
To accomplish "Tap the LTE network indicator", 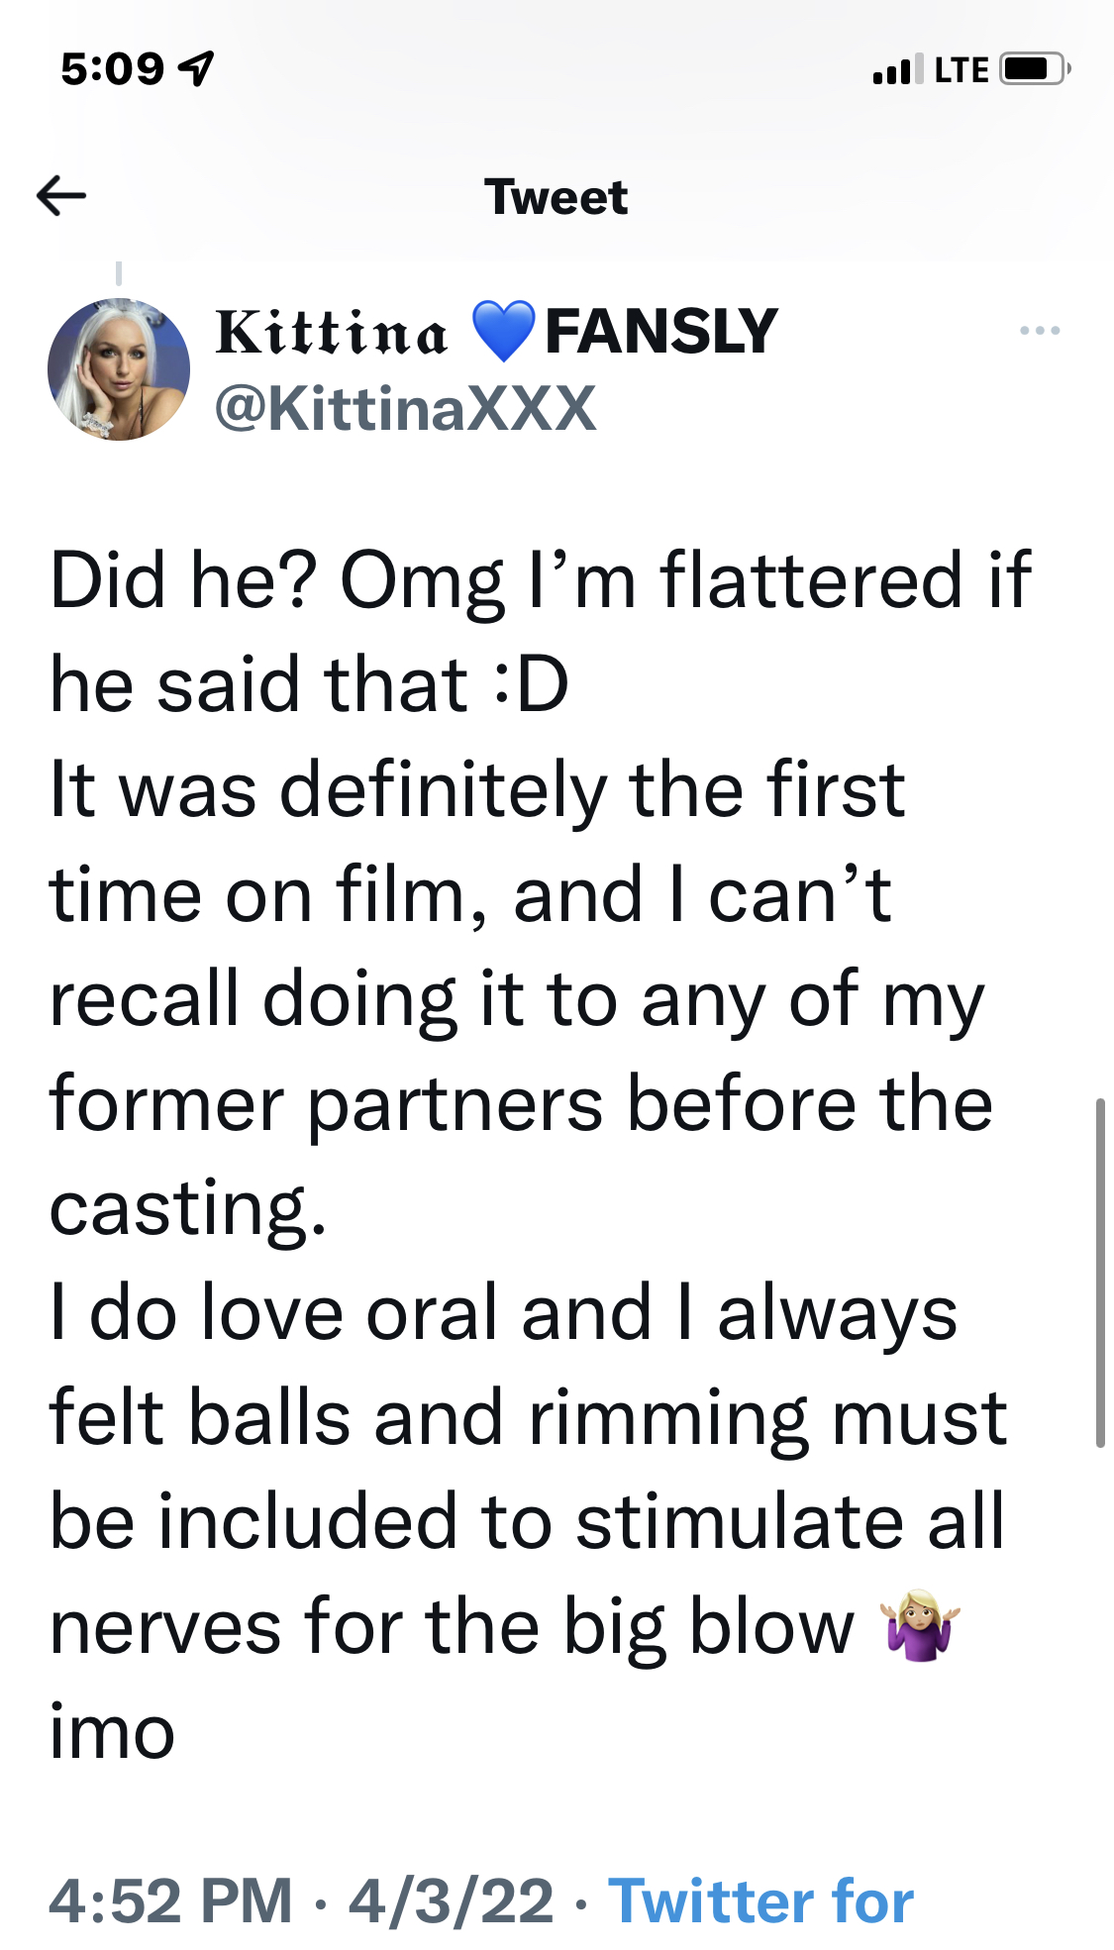I will coord(961,69).
